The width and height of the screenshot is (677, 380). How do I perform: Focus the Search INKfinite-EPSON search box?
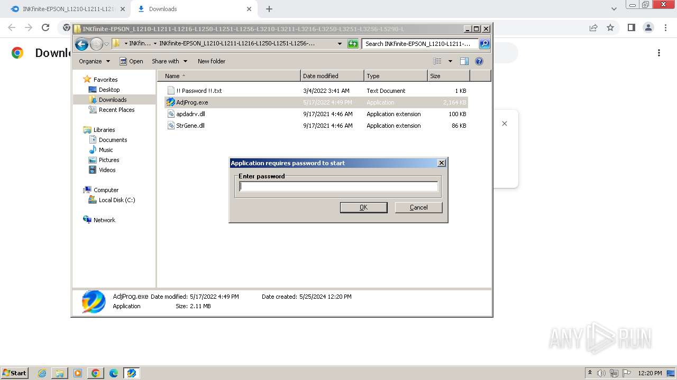pyautogui.click(x=420, y=44)
